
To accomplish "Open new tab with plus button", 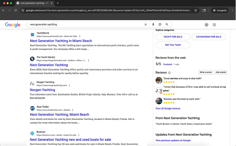I will [58, 3].
